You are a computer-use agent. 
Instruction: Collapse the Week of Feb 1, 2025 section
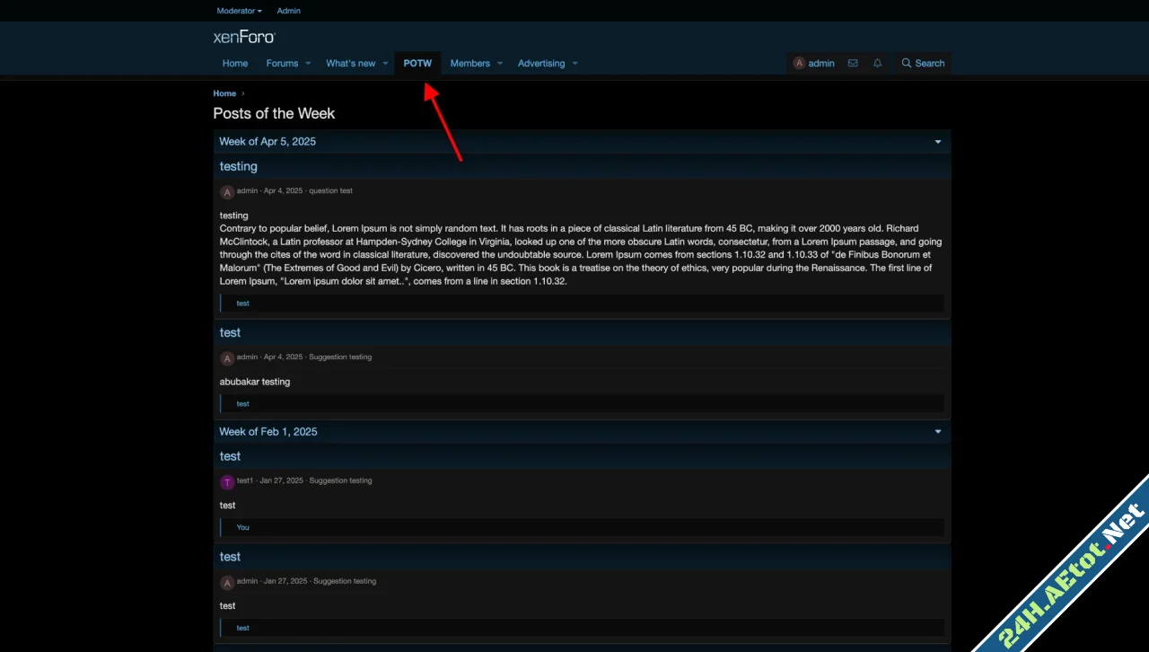point(937,431)
